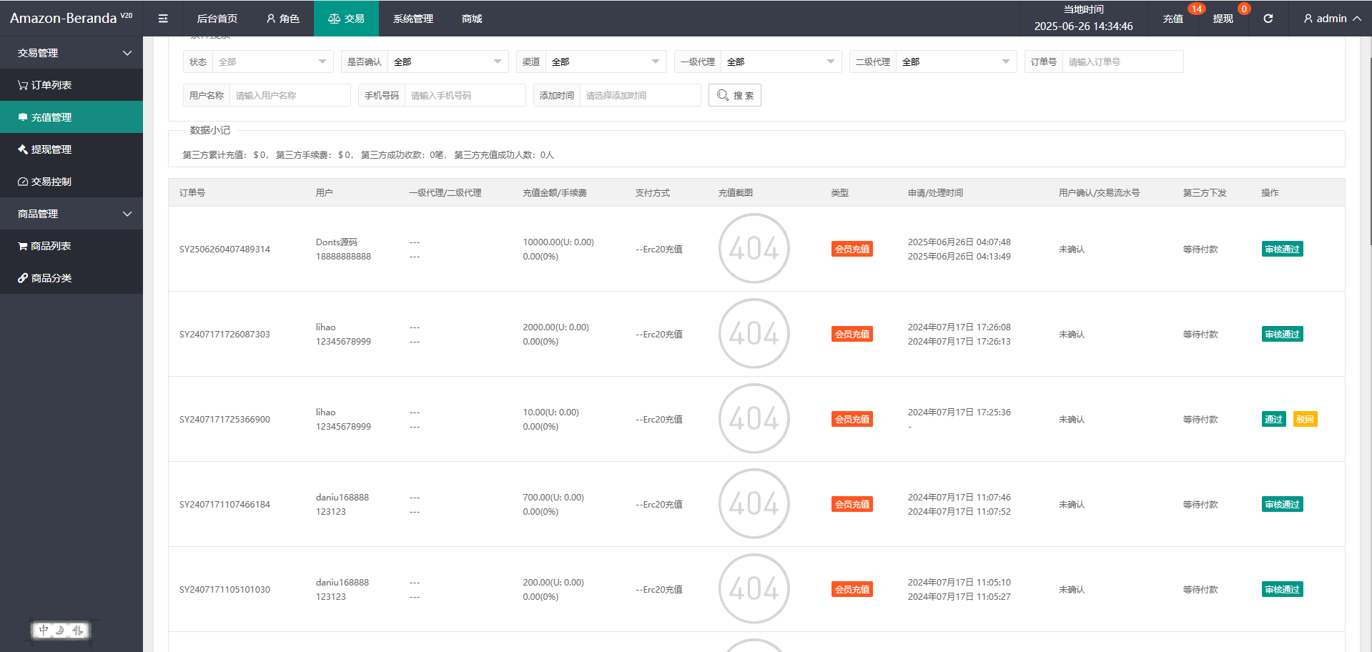
Task: Click the 申请/处理时间 column header
Action: (935, 193)
